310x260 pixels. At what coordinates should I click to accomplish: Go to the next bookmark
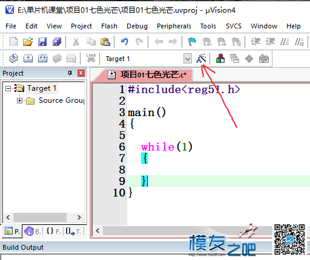coord(222,42)
